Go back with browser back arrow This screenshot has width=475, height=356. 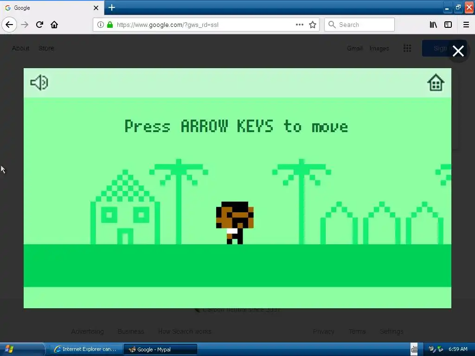click(9, 25)
